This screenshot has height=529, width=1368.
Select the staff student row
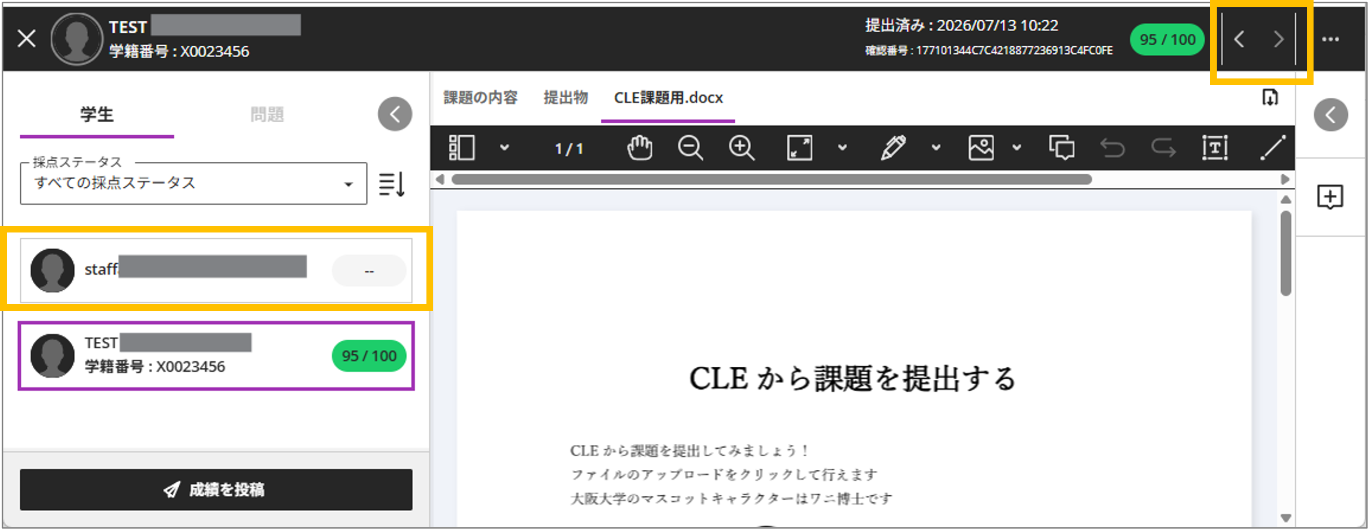[215, 270]
